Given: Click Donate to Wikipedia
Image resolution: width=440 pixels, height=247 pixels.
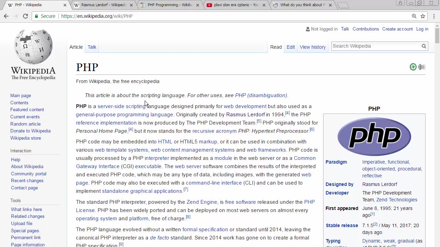Looking at the screenshot, I should 30,131.
